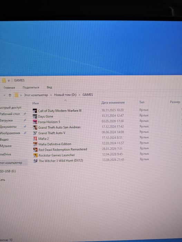Viewport: 182px width, 242px height.
Task: Expand the chevron after Этот компьютер in the address bar
Action: tap(51, 95)
